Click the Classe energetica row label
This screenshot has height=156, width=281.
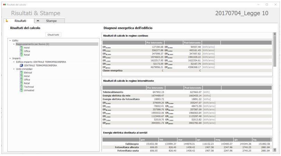pyautogui.click(x=112, y=71)
